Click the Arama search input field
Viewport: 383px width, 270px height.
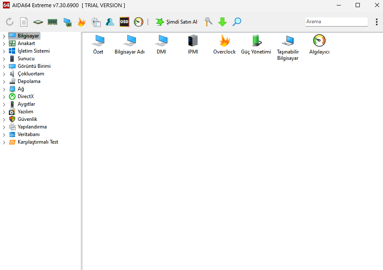336,21
